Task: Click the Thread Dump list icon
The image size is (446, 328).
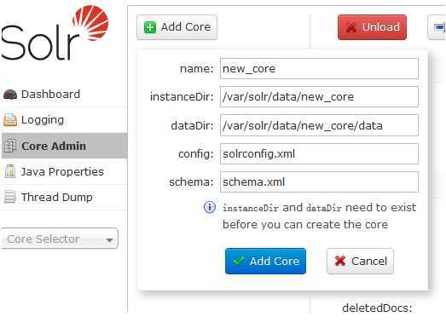Action: click(9, 198)
